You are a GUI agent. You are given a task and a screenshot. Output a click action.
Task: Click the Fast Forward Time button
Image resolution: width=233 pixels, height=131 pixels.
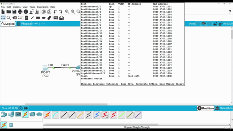[26, 108]
